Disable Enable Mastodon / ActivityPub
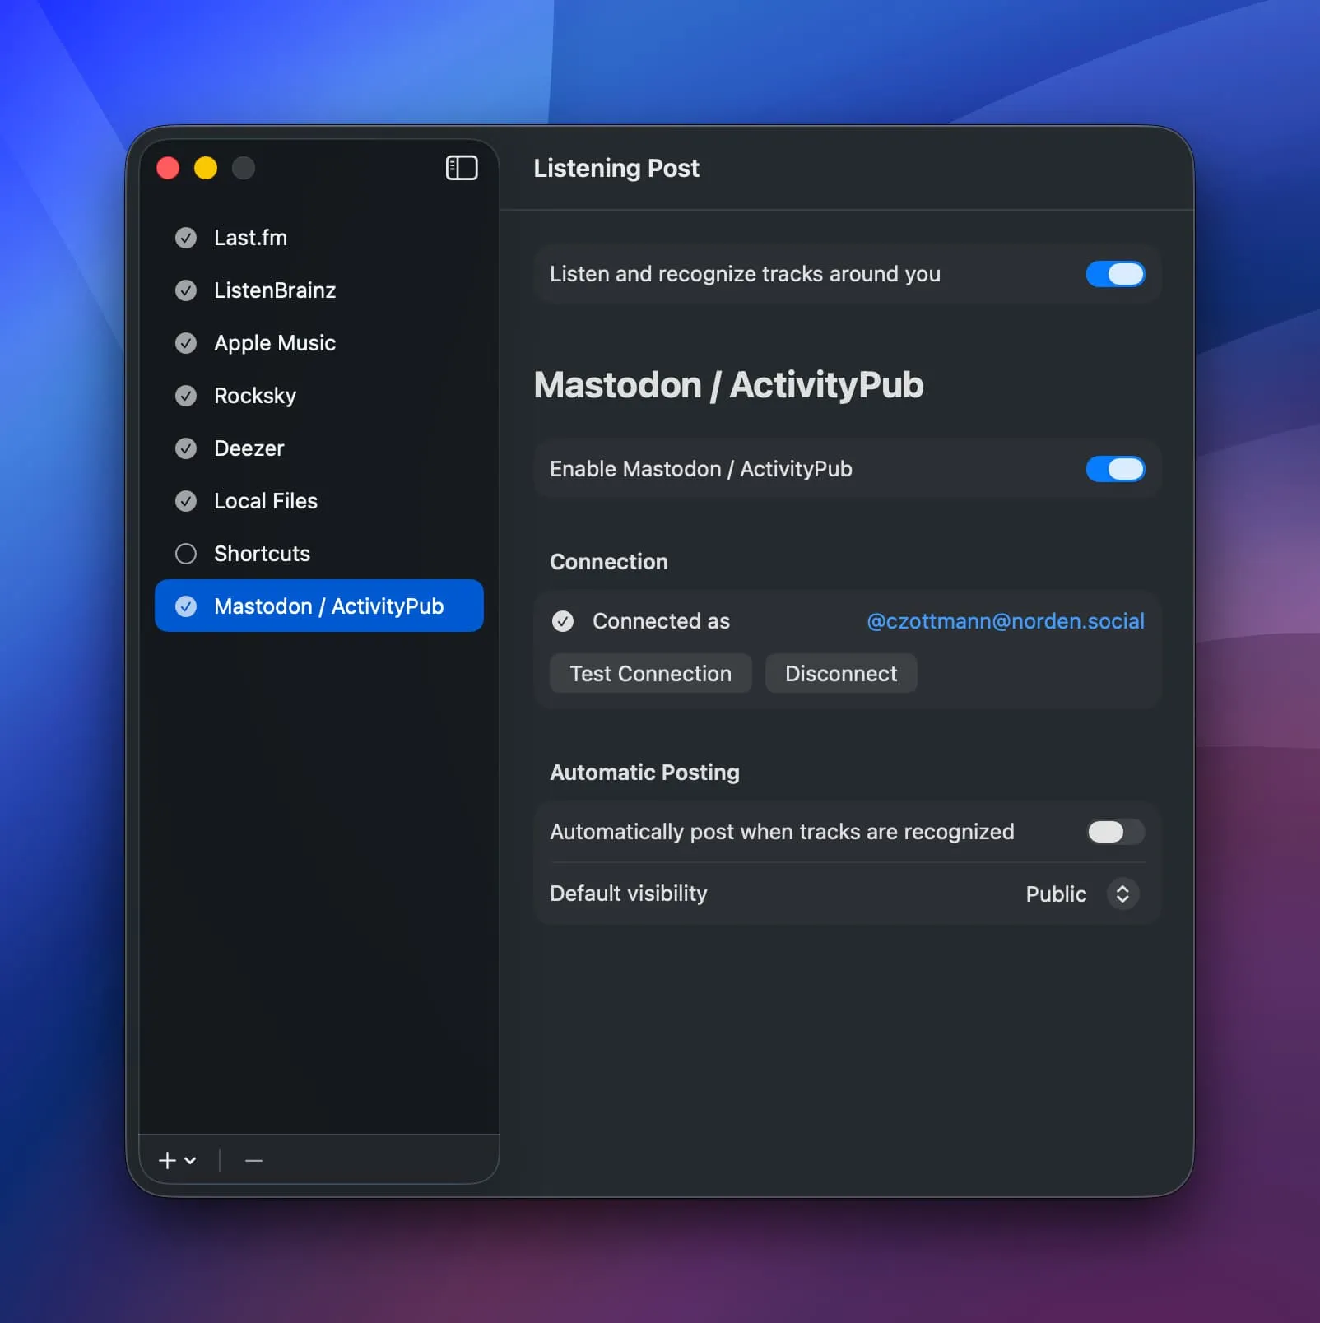 click(x=1115, y=469)
